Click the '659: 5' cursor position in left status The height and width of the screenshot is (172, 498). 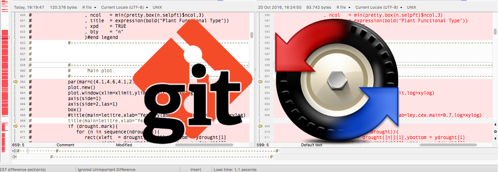[x=18, y=145]
